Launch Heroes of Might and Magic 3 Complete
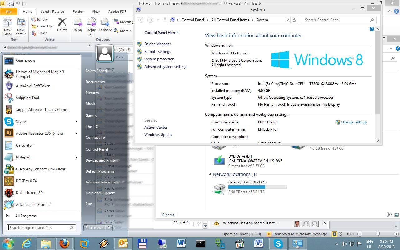Viewport: 400px width, 250px height. tap(42, 74)
